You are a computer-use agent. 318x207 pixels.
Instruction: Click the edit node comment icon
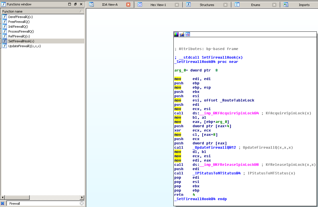point(182,34)
